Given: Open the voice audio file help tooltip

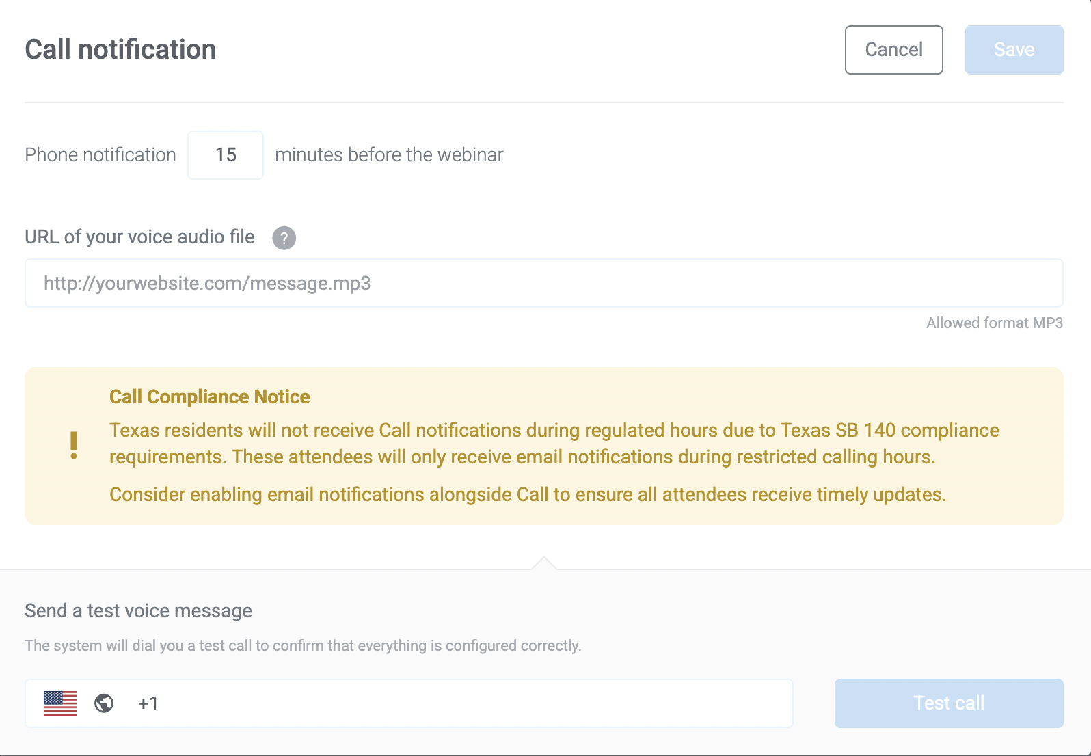Looking at the screenshot, I should click(284, 238).
